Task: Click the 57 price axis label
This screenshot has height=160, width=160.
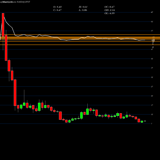Action: [152, 31]
